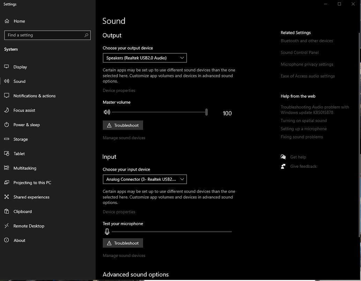Screen dimensions: 361x281
Task: Click the Remote Desktop icon
Action: tap(6, 226)
